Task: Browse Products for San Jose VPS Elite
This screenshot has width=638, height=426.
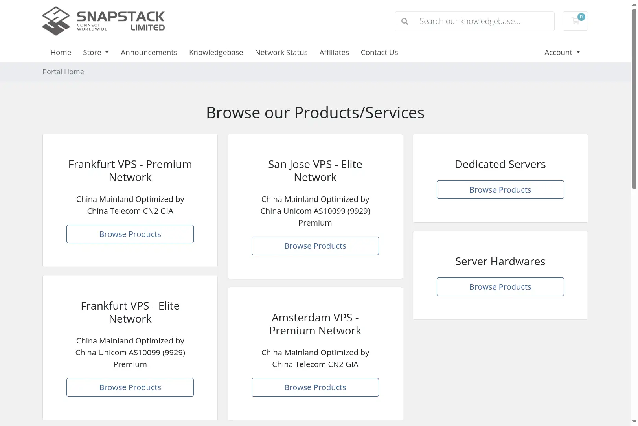Action: pyautogui.click(x=315, y=246)
